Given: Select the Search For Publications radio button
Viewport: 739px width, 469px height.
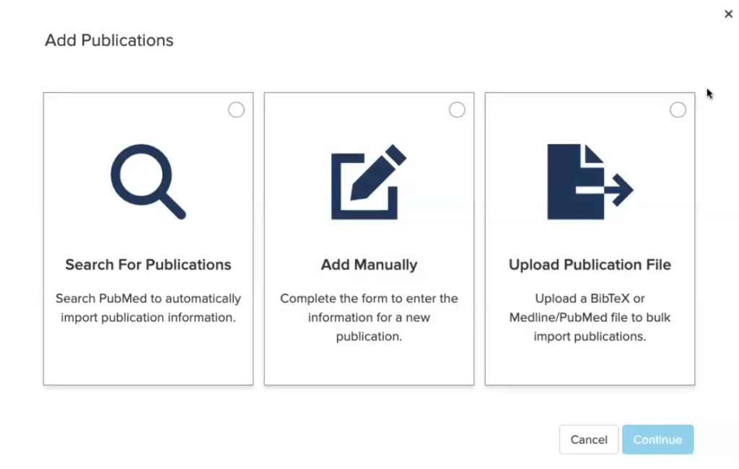Looking at the screenshot, I should 236,110.
